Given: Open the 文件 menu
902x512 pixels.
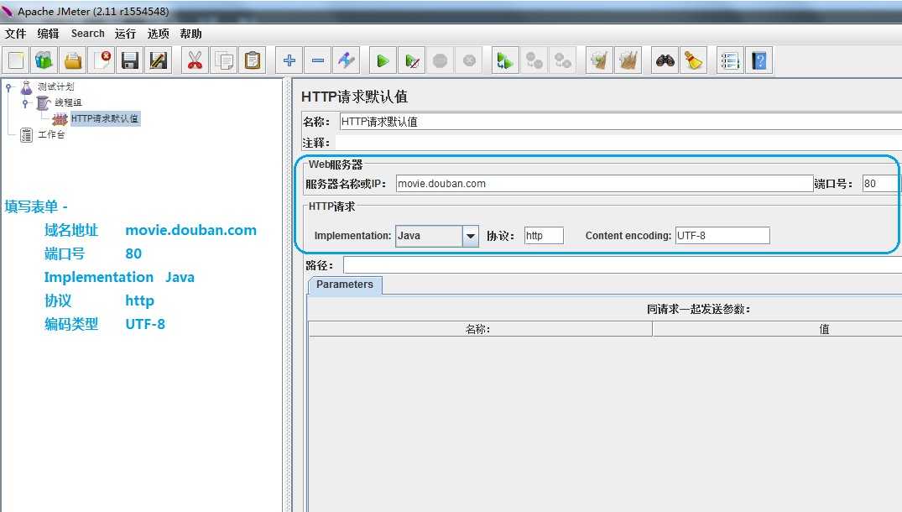Looking at the screenshot, I should pyautogui.click(x=16, y=34).
